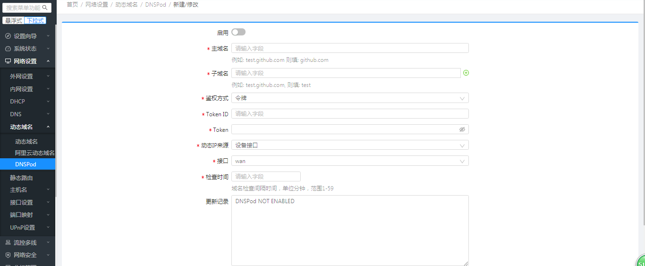Click the traffic control multi-line icon

[8, 243]
